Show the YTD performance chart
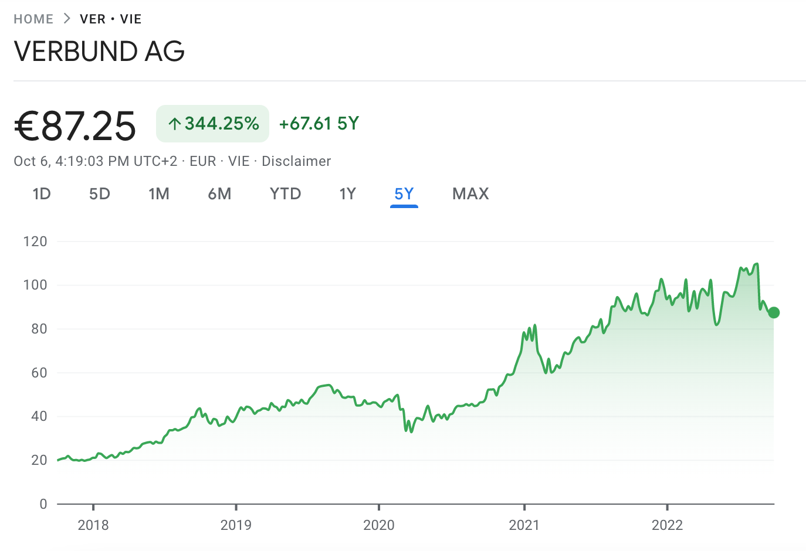 [x=285, y=193]
